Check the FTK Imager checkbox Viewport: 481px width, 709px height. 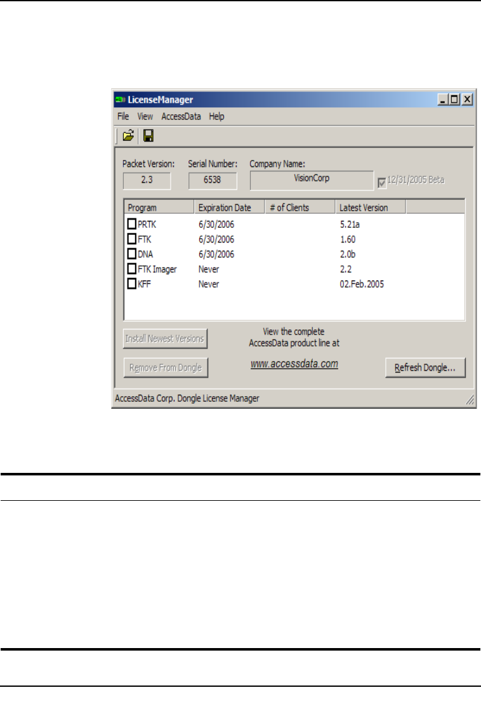(x=131, y=268)
